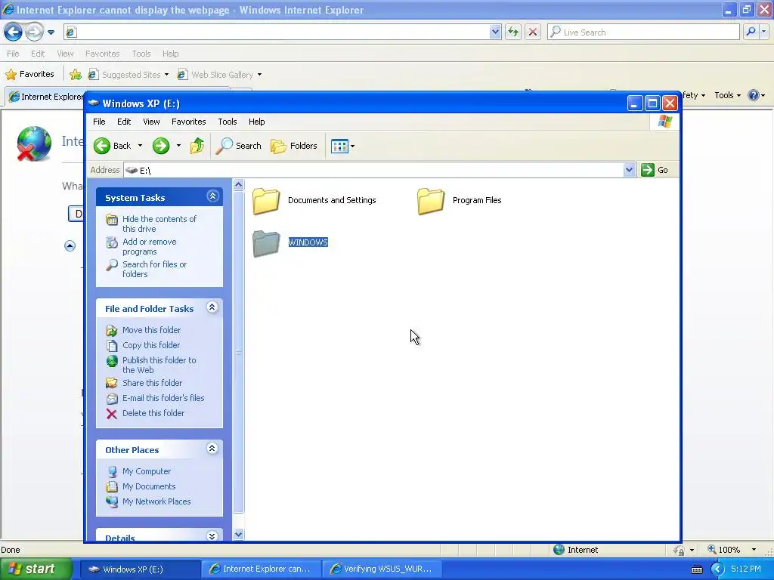The image size is (774, 580).
Task: Open Help menu in Windows XP (E:) window
Action: tap(257, 122)
